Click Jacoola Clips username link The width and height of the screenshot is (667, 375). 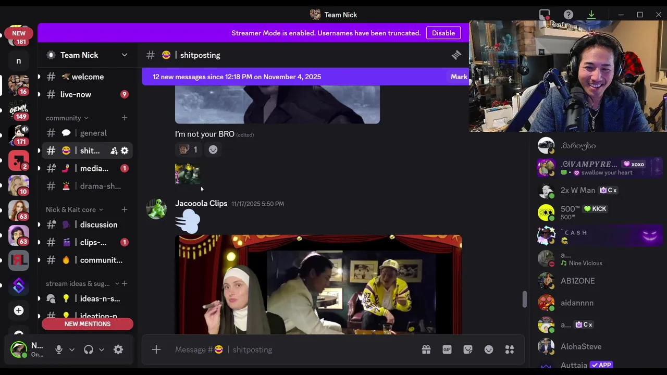[x=201, y=203]
